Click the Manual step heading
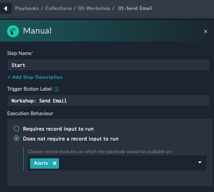The image size is (214, 192). (37, 31)
